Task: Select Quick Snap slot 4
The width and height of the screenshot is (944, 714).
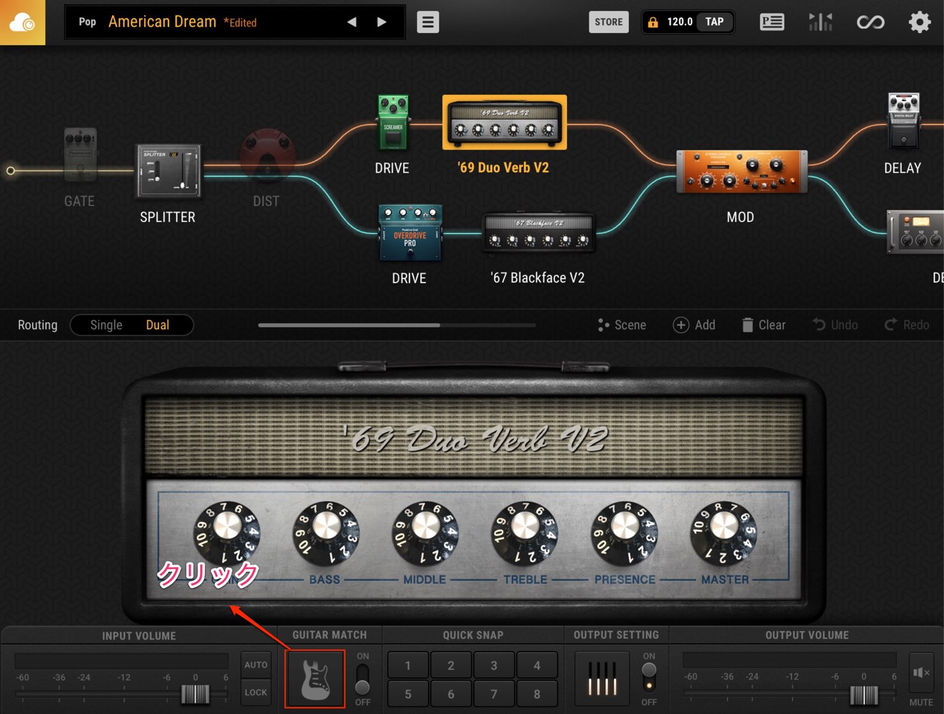Action: coord(537,666)
